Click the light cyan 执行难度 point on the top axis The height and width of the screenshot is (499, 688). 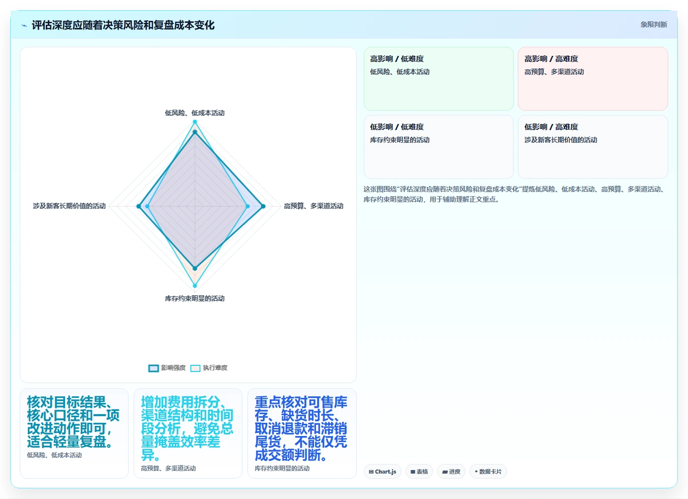(195, 122)
